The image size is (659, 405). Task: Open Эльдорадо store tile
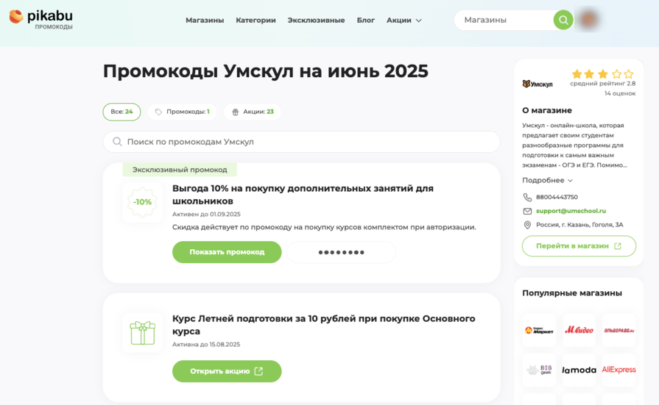(619, 330)
